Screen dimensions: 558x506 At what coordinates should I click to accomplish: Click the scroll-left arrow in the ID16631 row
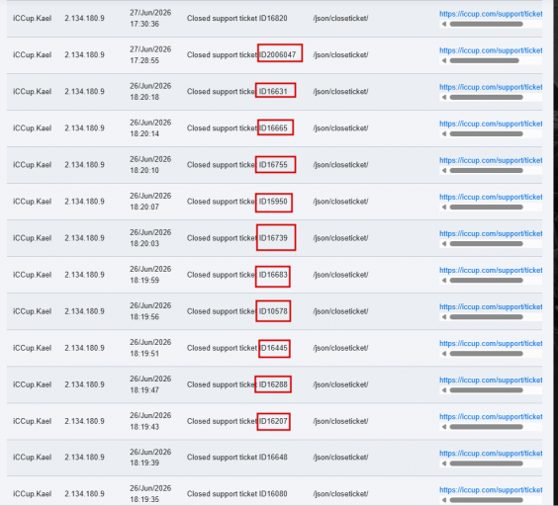click(444, 98)
